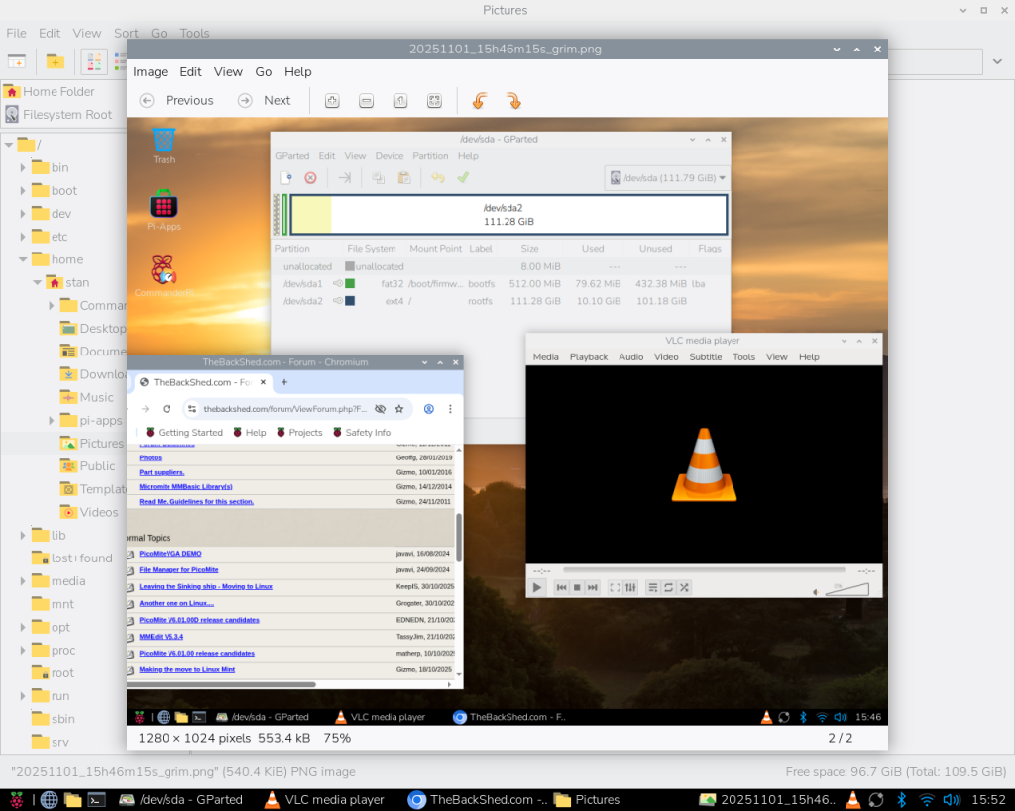Click the Bluetooth icon in the system tray
Image resolution: width=1015 pixels, height=811 pixels.
pos(901,799)
